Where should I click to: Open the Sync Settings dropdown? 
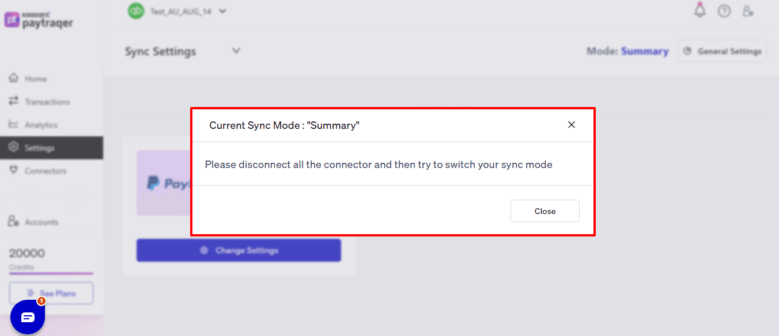click(x=235, y=51)
